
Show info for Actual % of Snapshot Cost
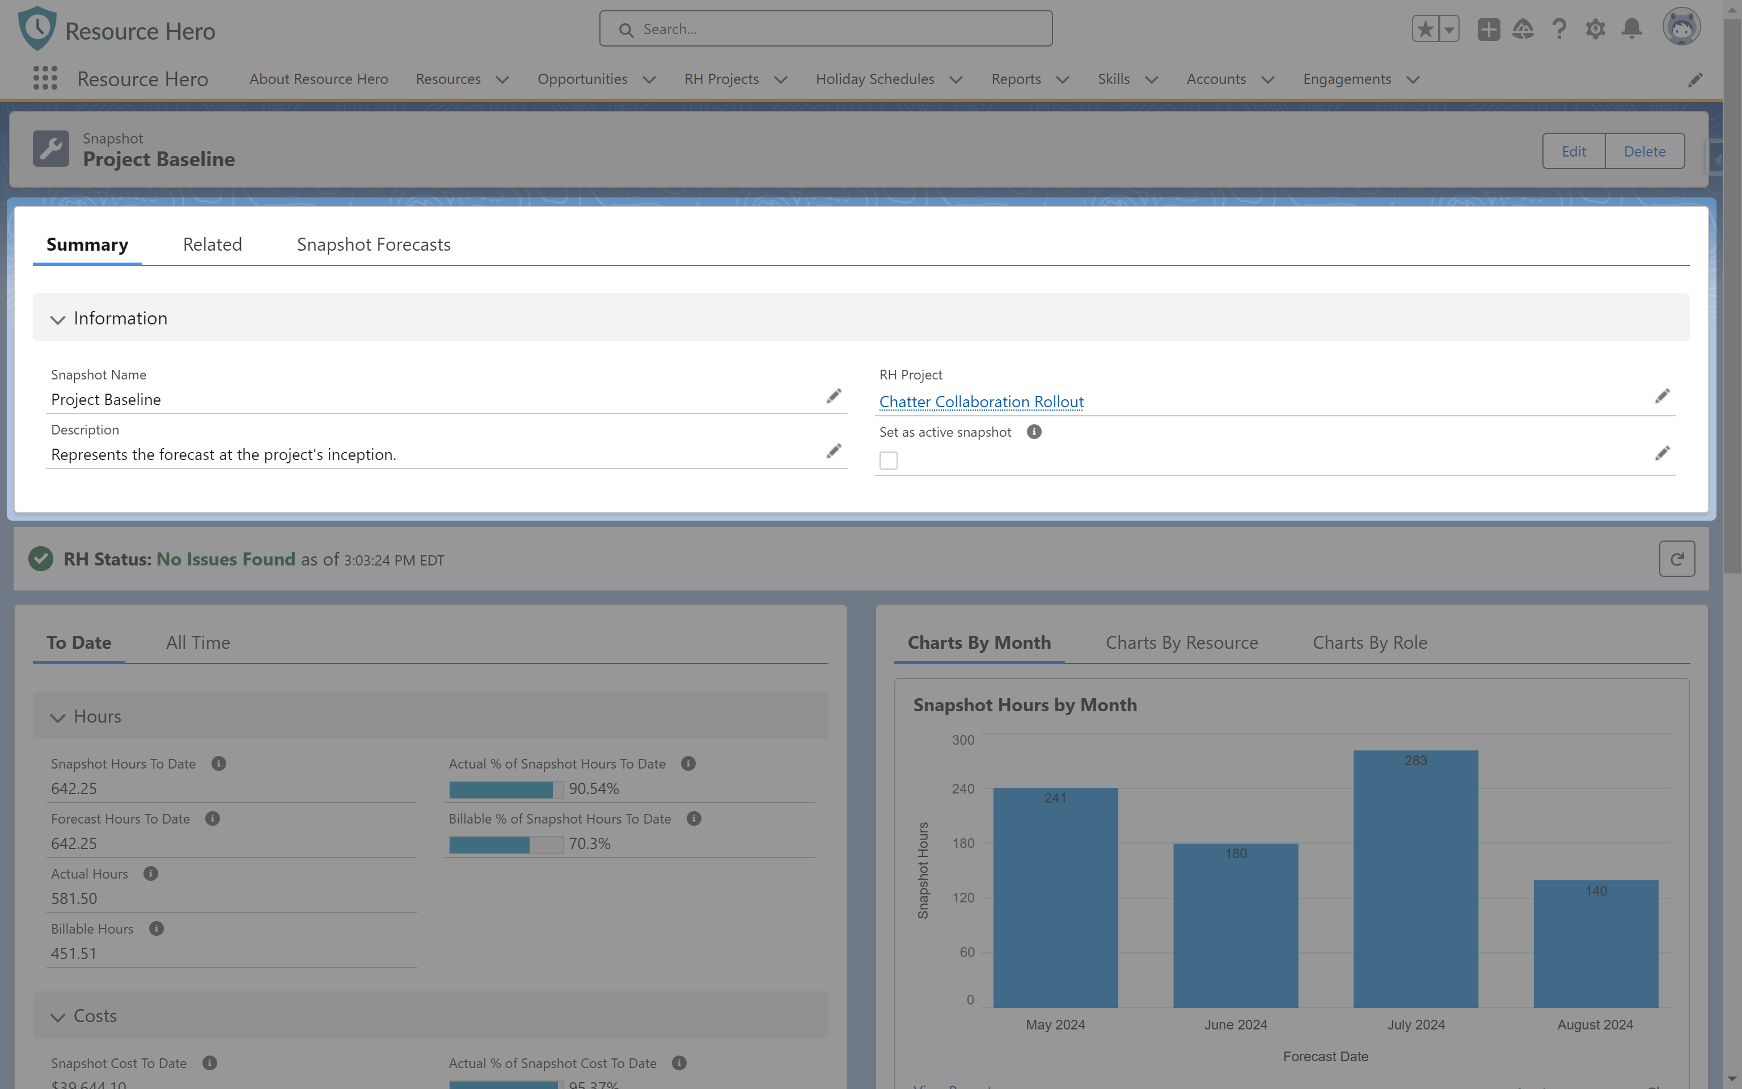[679, 1063]
